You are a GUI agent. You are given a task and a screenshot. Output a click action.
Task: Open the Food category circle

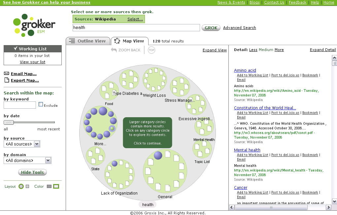click(109, 91)
